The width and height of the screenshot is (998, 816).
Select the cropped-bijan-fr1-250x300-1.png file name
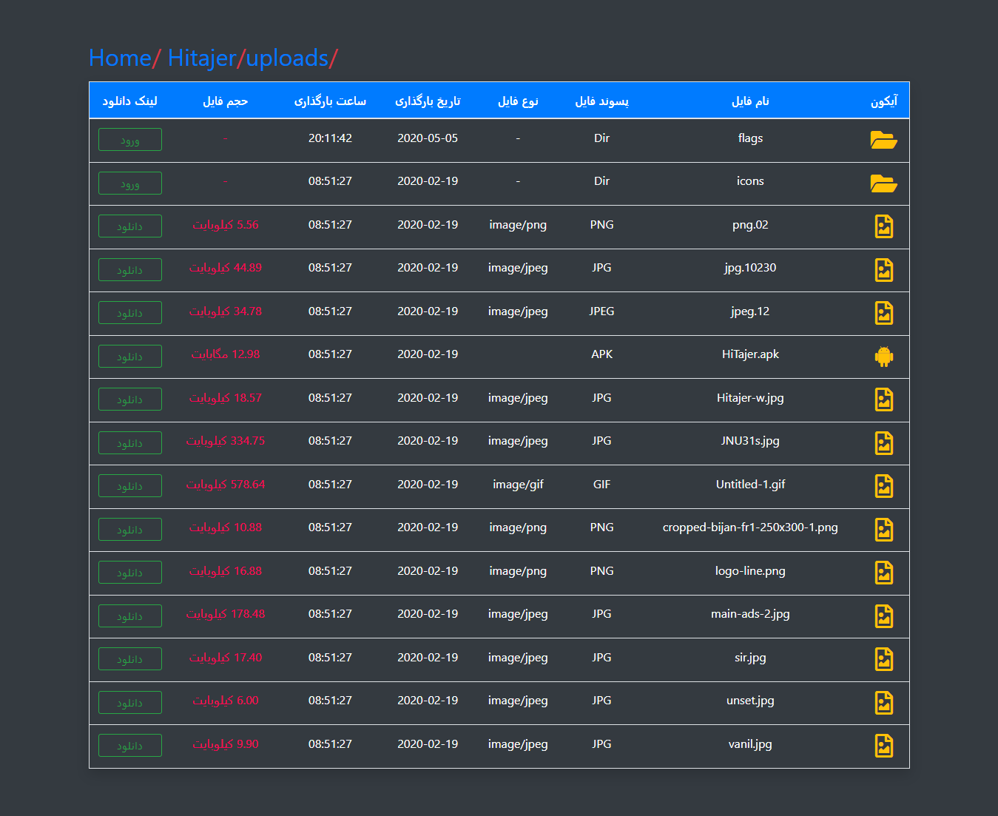tap(750, 527)
